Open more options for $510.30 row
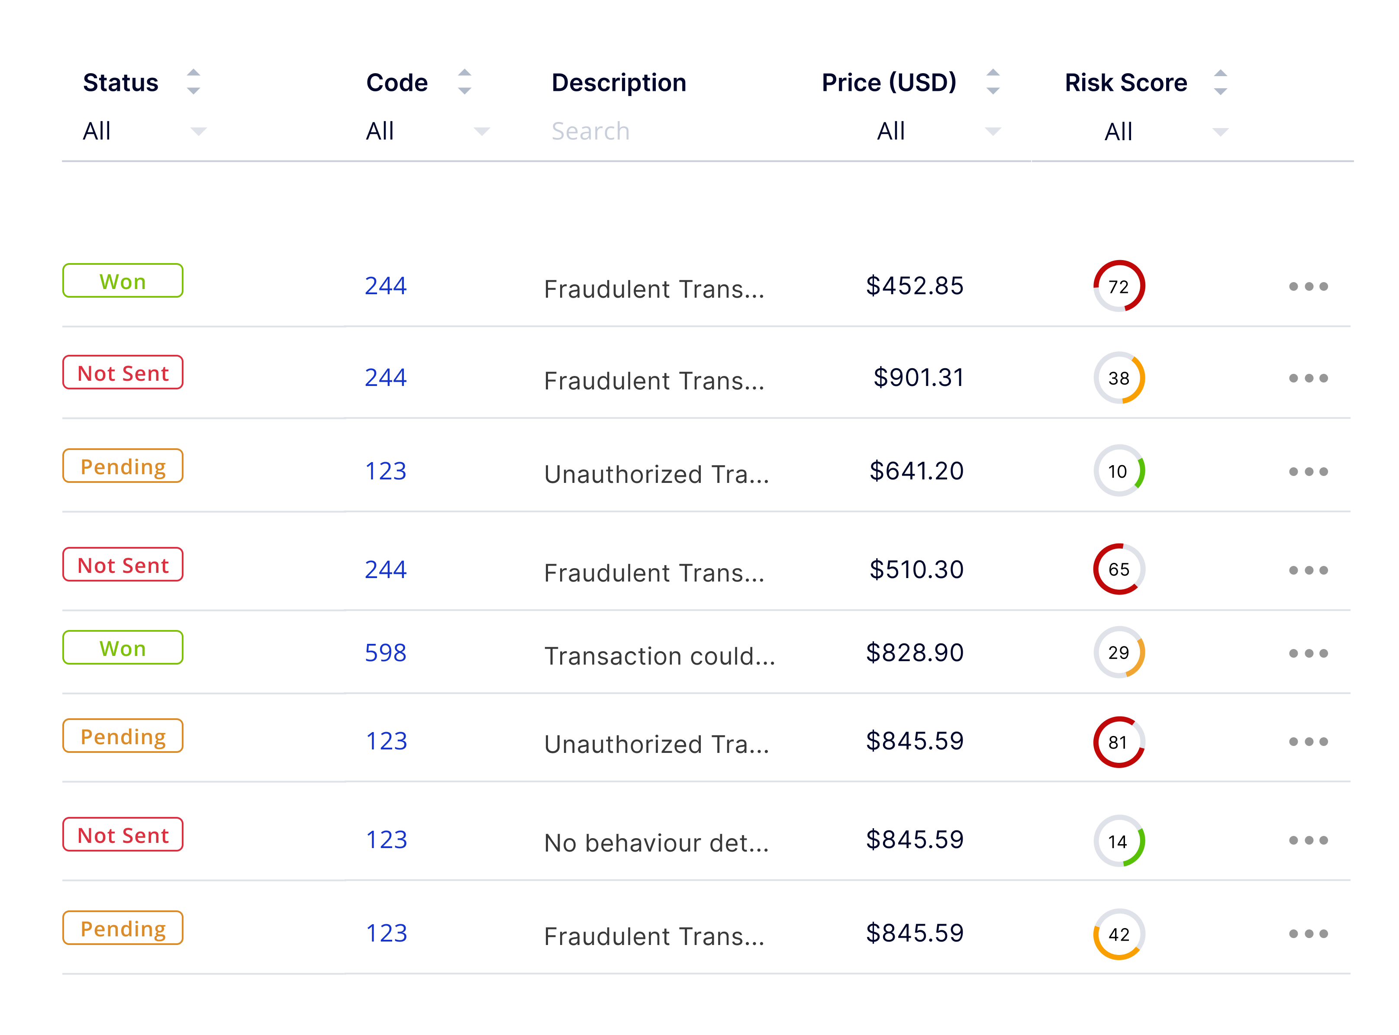Screen dimensions: 1399x1035 [x=1308, y=569]
